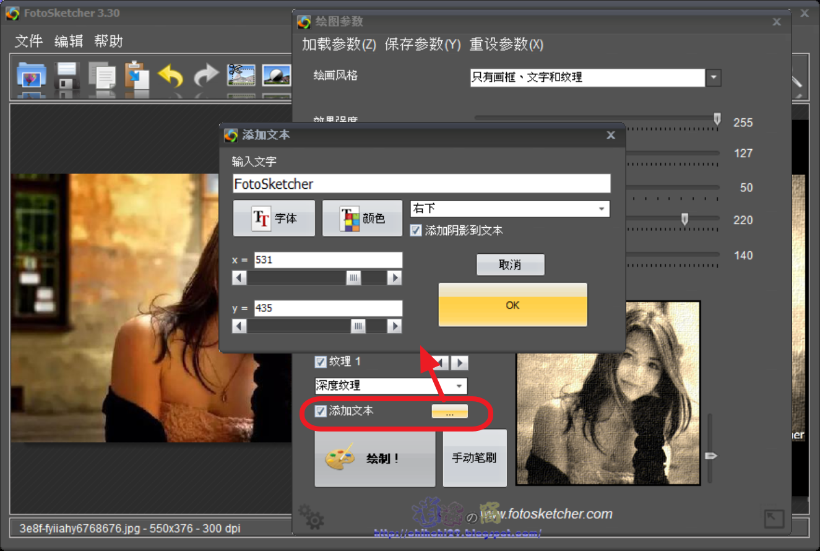Screen dimensions: 820x551
Task: Click the x position scrollbar thumb
Action: tap(353, 278)
